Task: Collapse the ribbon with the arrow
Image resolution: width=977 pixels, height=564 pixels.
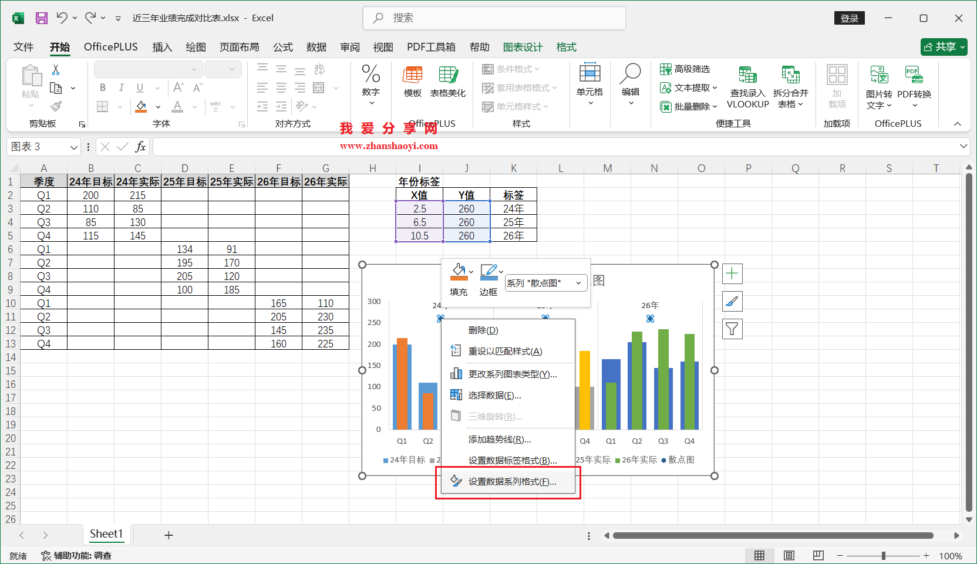Action: (x=958, y=124)
